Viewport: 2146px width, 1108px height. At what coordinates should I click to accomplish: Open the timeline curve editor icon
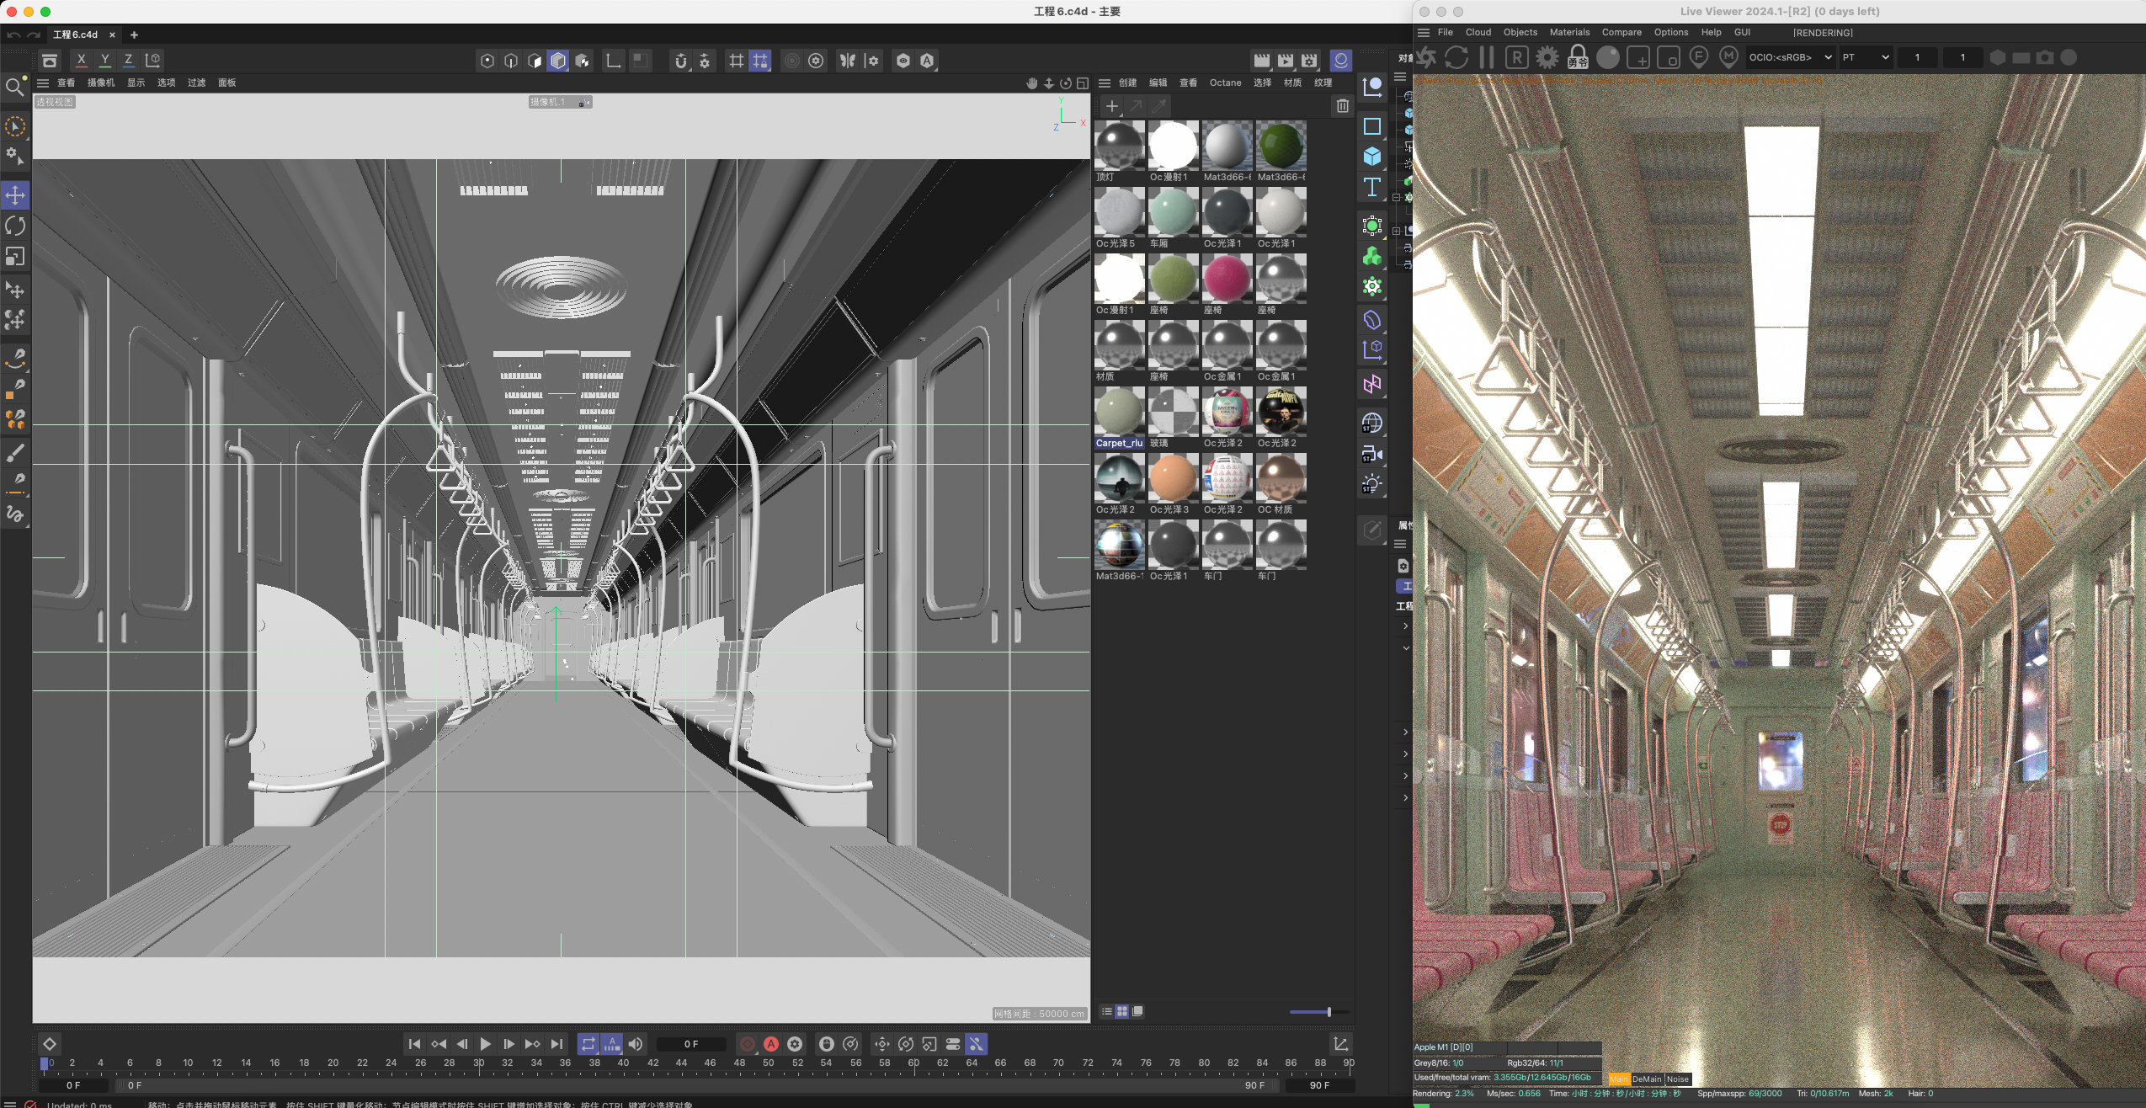coord(1340,1044)
